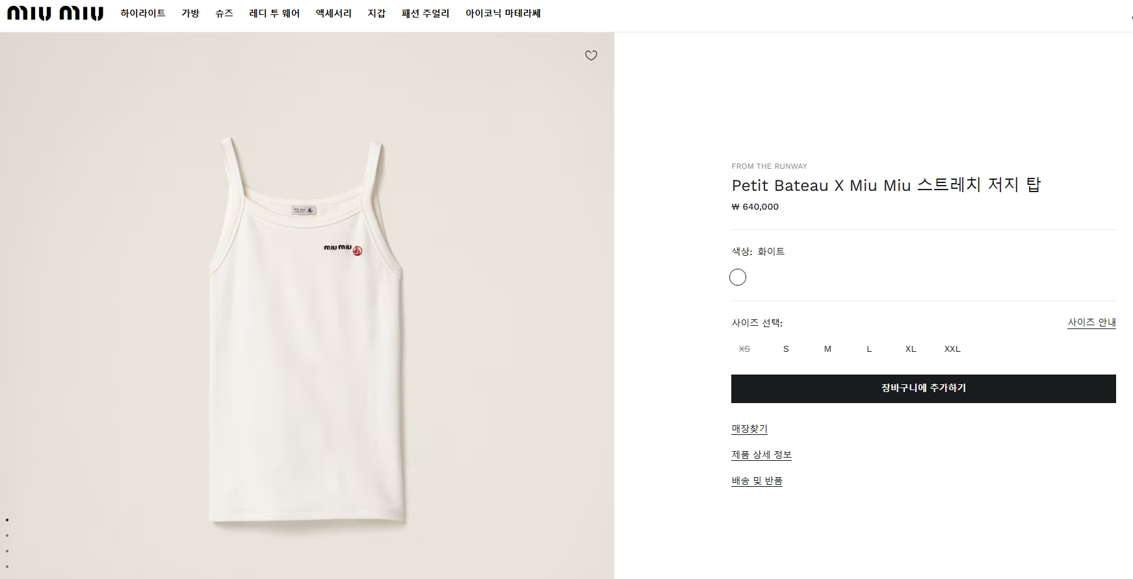Open the 슈즈 menu
Image resolution: width=1133 pixels, height=579 pixels.
click(224, 13)
